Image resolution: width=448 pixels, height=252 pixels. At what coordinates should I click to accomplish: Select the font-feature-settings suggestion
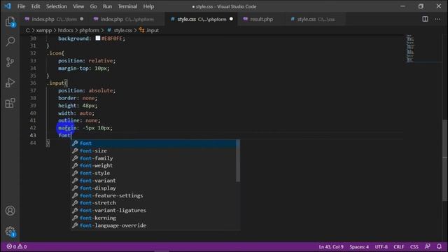coord(154,195)
